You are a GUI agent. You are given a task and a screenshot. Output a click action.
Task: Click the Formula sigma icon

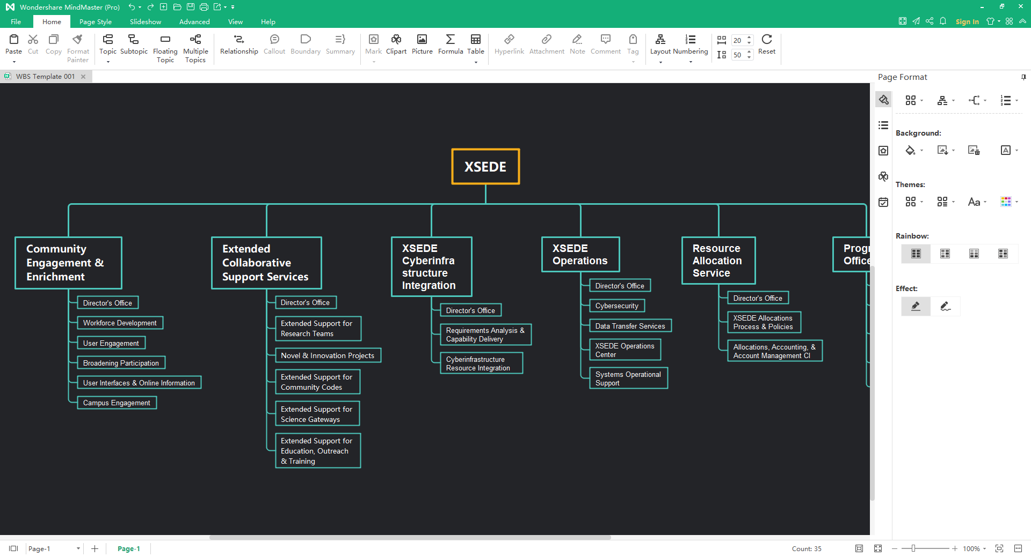pos(451,39)
